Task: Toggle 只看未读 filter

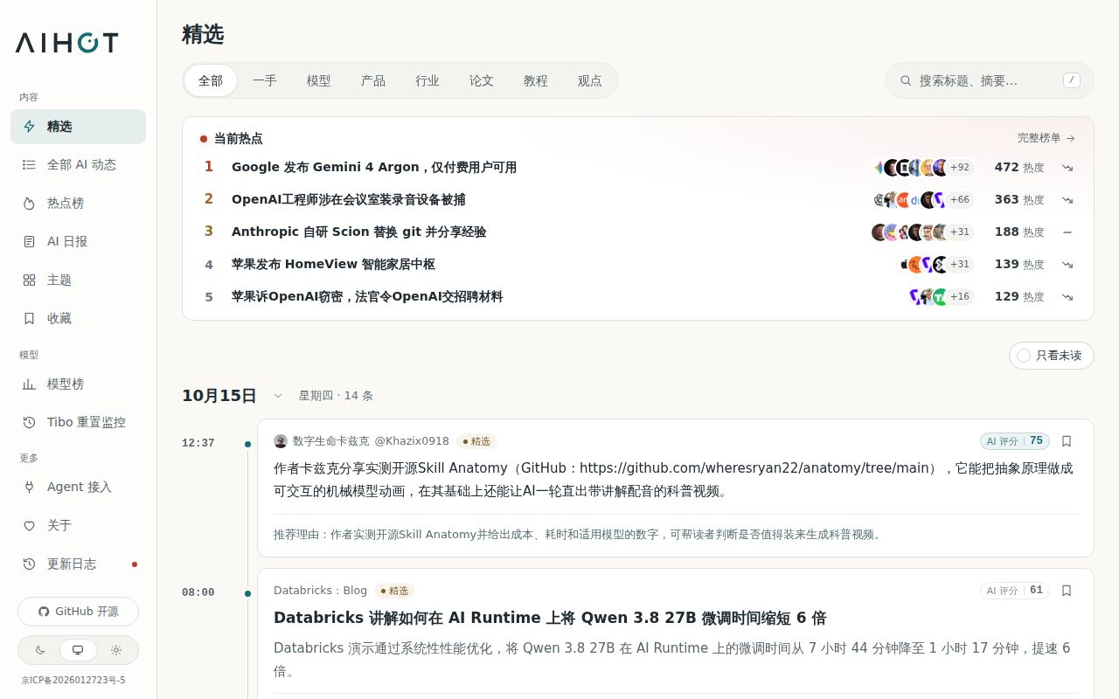Action: point(1052,356)
